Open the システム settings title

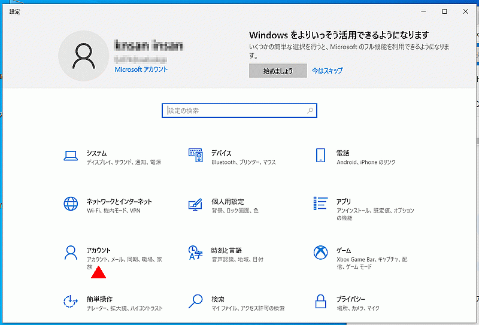96,153
